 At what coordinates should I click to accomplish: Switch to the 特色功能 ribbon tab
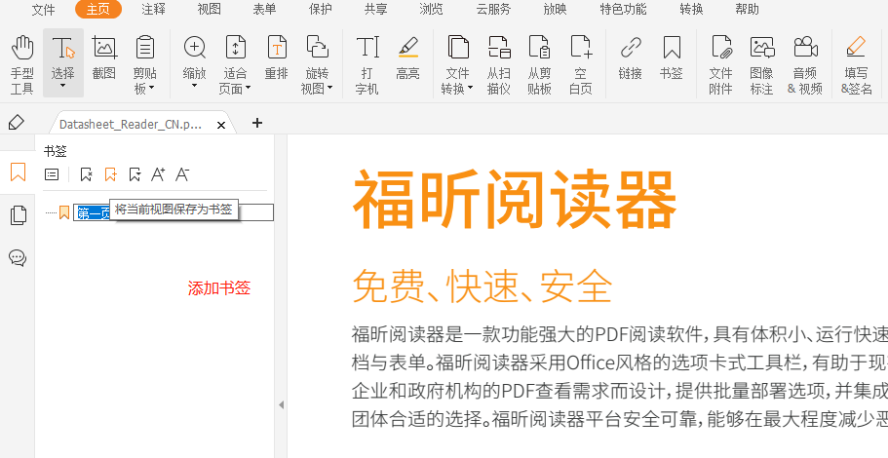(623, 10)
